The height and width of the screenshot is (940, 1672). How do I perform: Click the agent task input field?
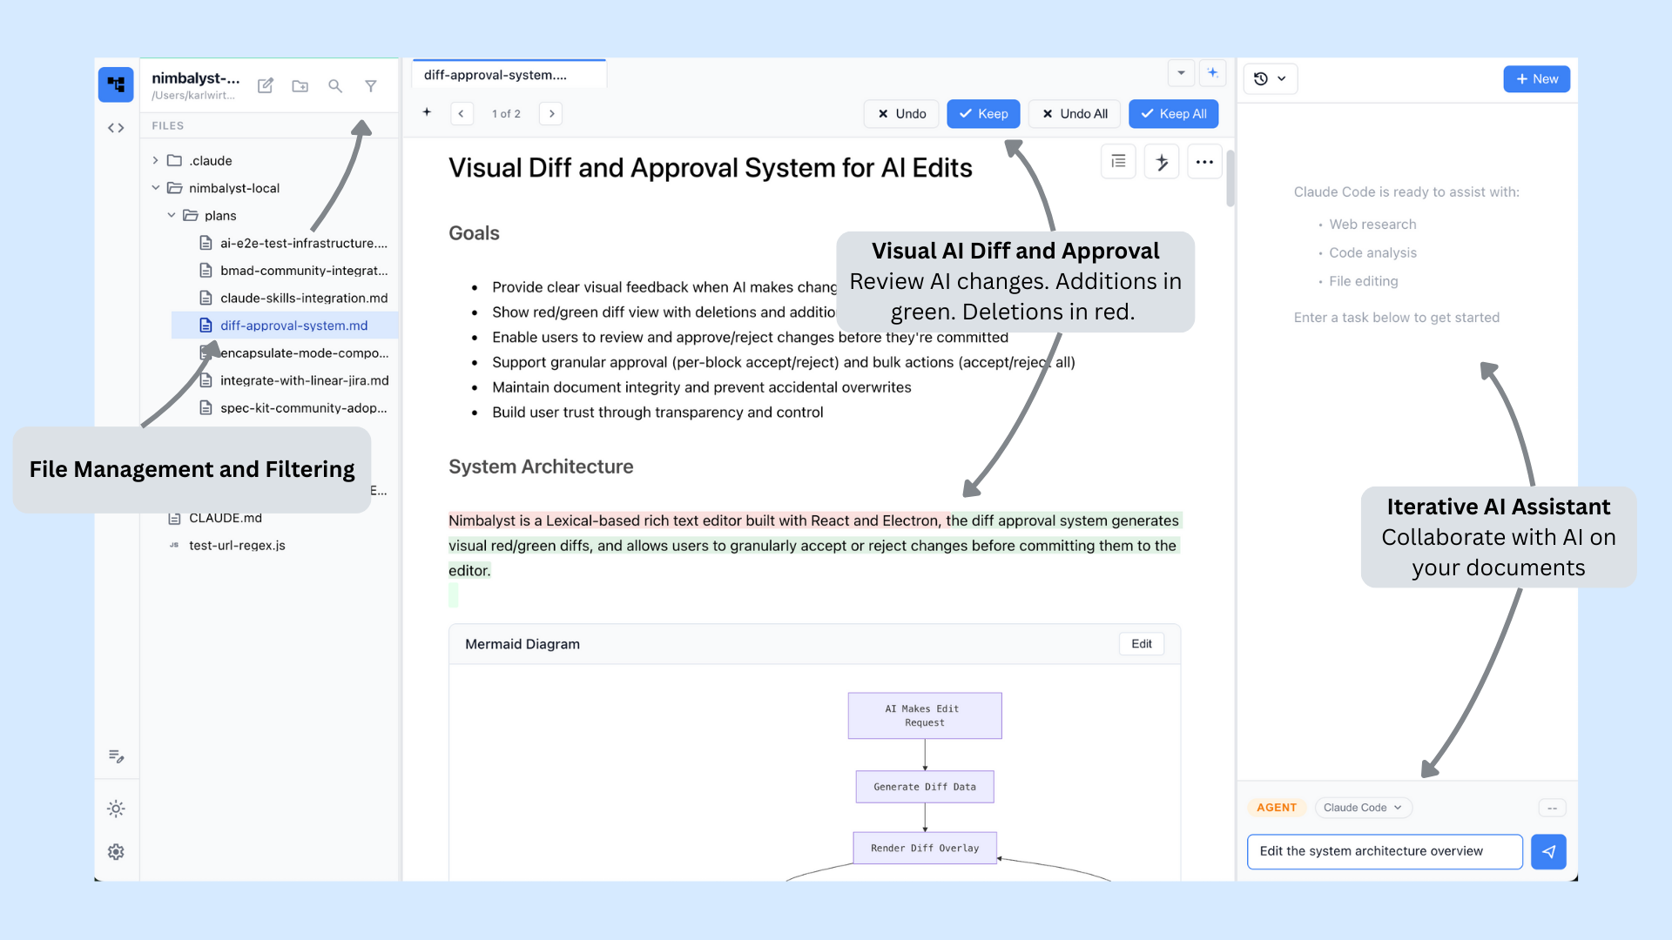coord(1385,851)
